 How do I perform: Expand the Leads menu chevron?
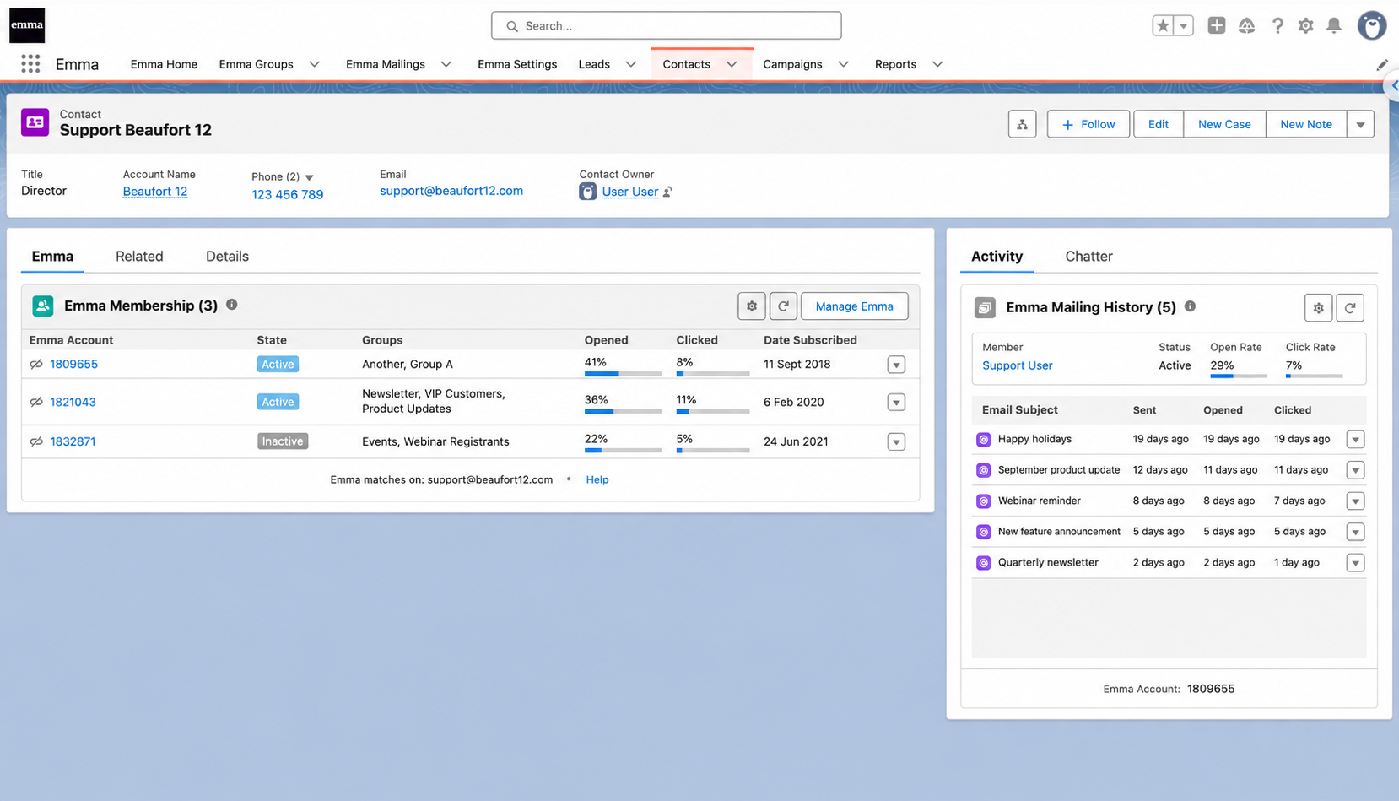click(630, 64)
